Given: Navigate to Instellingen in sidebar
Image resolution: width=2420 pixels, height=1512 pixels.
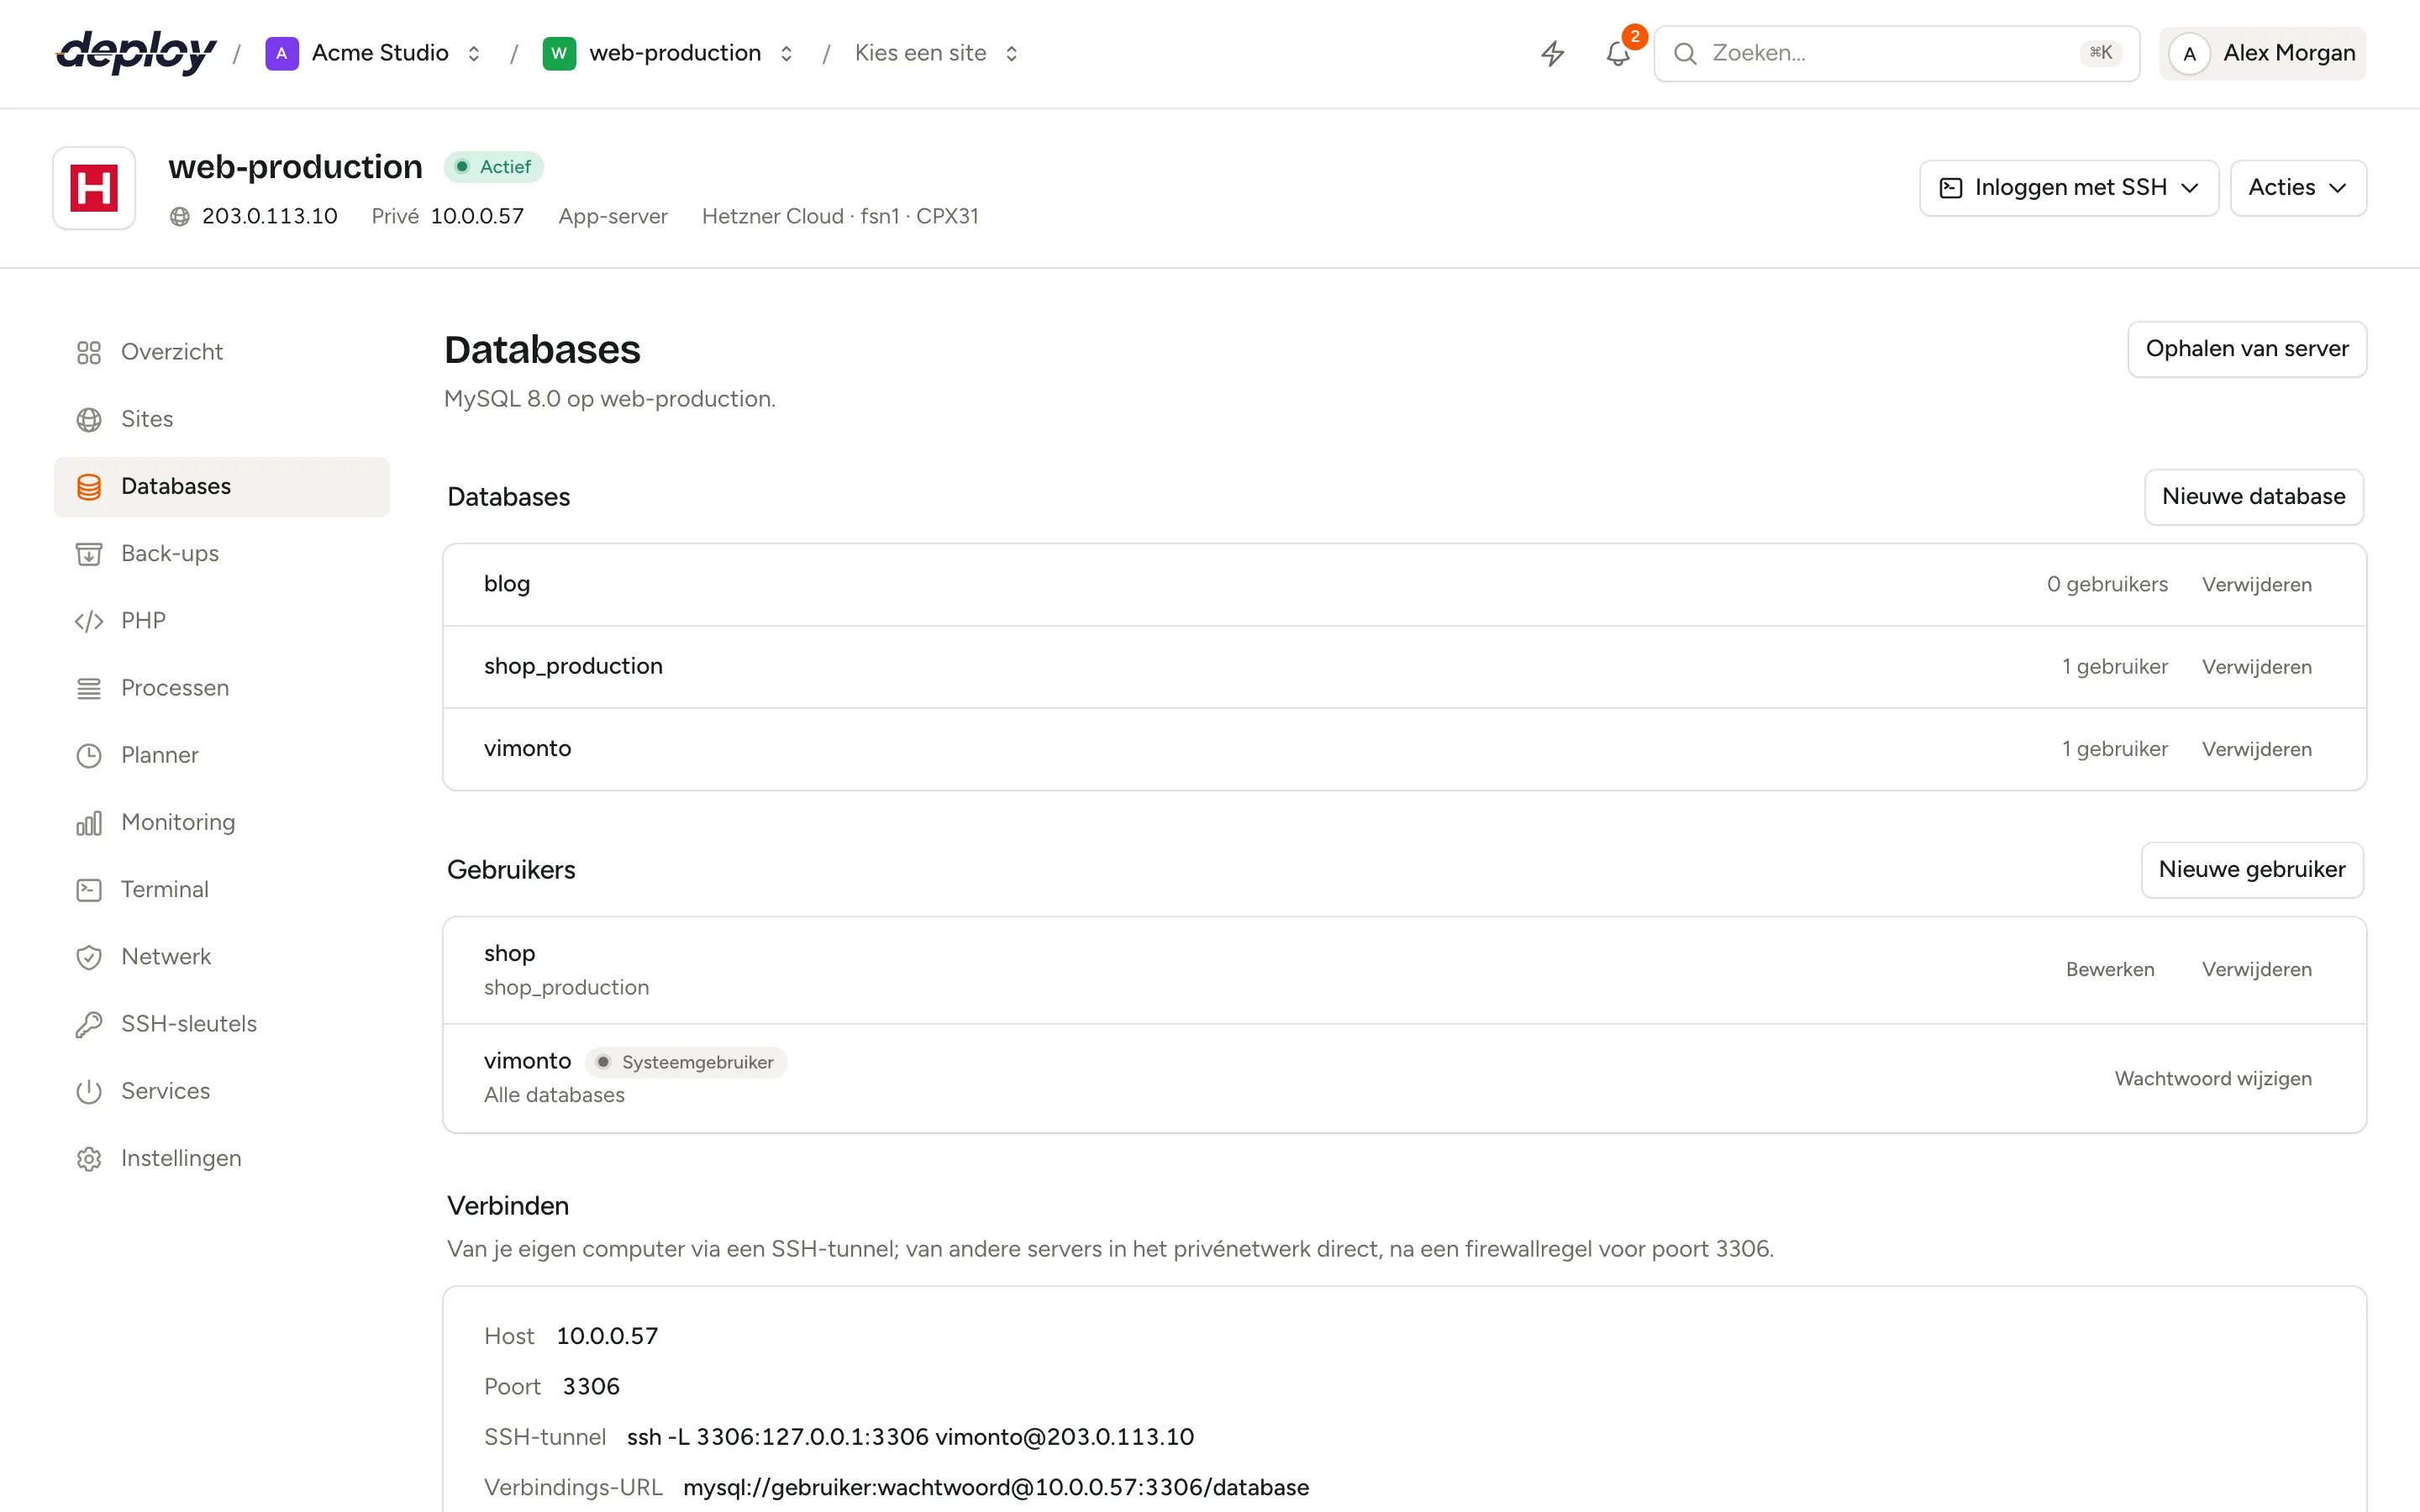Looking at the screenshot, I should click(222, 1158).
